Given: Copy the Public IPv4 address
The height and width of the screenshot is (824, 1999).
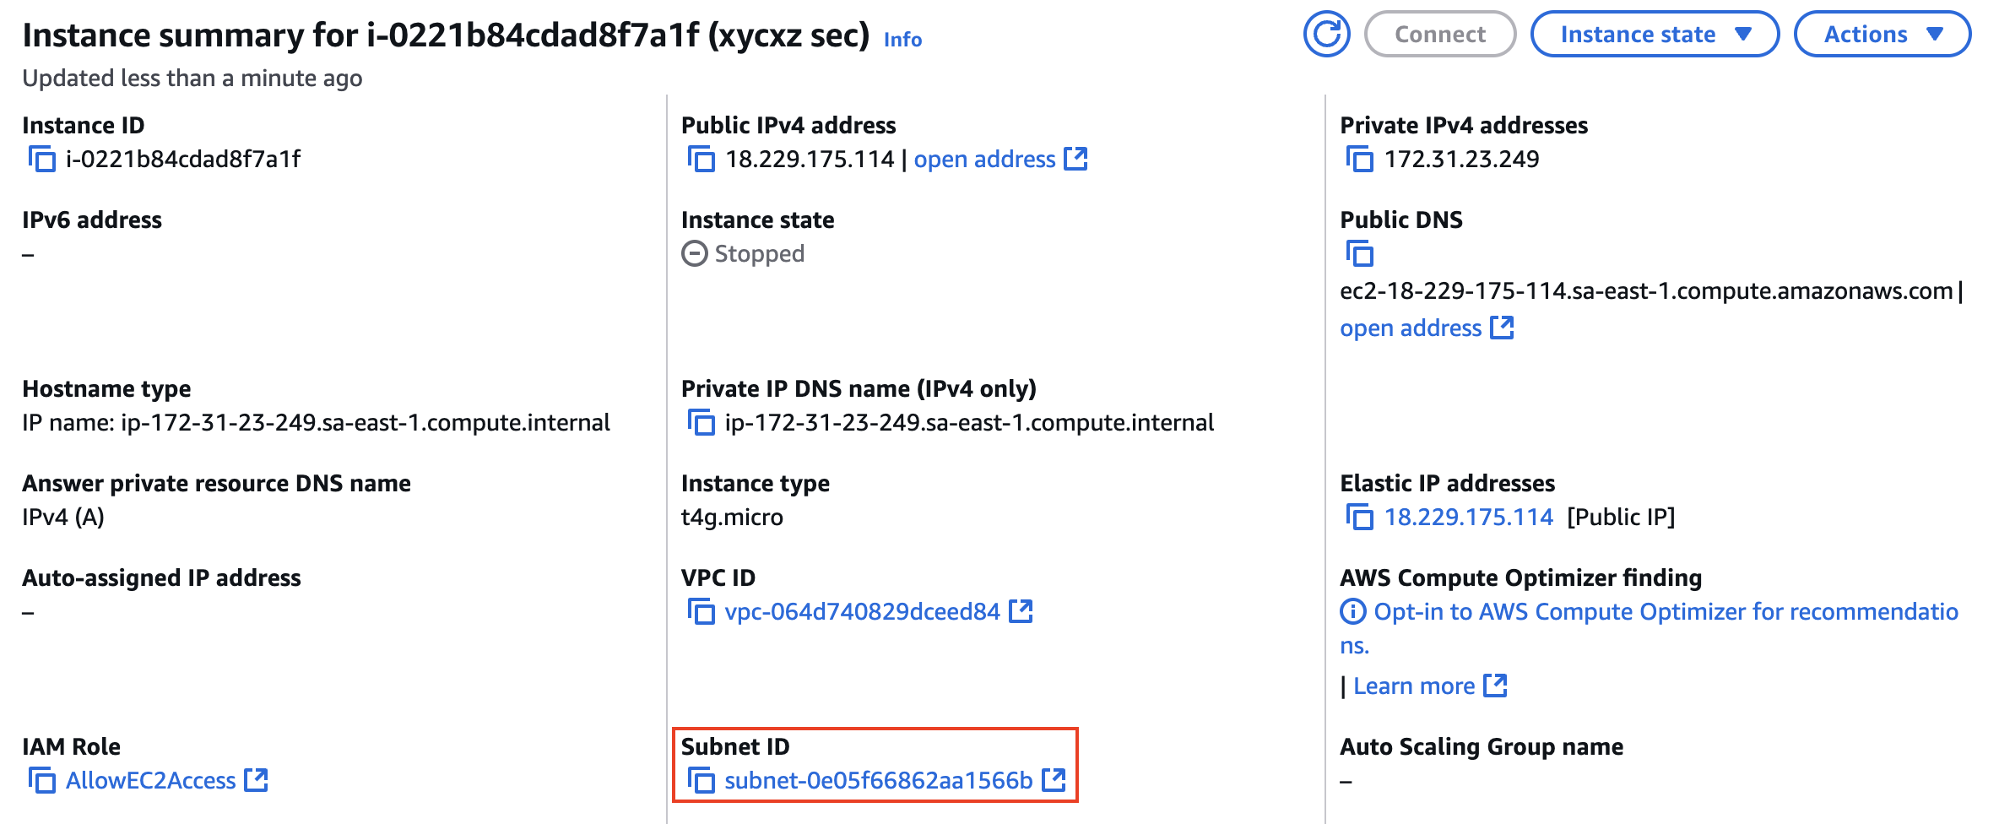Looking at the screenshot, I should [702, 159].
